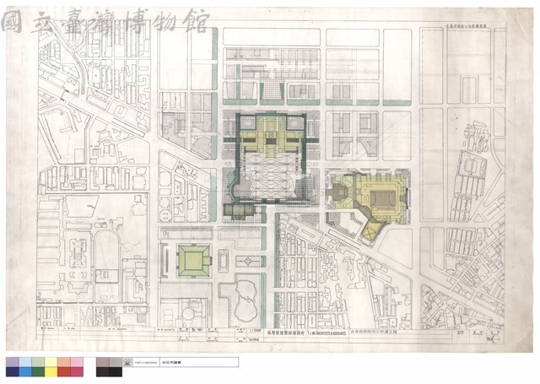Click the museum watermark text at top left

105,23
